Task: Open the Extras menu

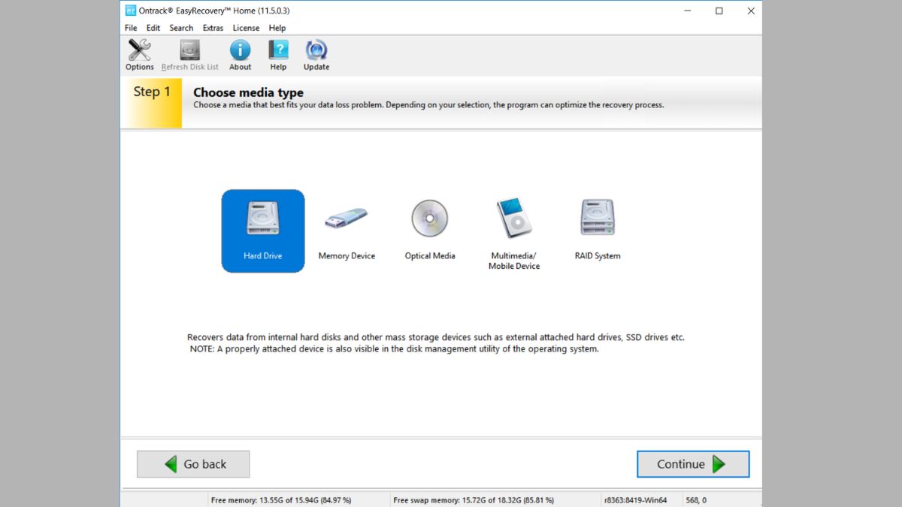Action: [213, 28]
